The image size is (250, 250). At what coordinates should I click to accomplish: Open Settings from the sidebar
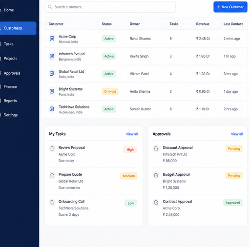click(x=11, y=115)
